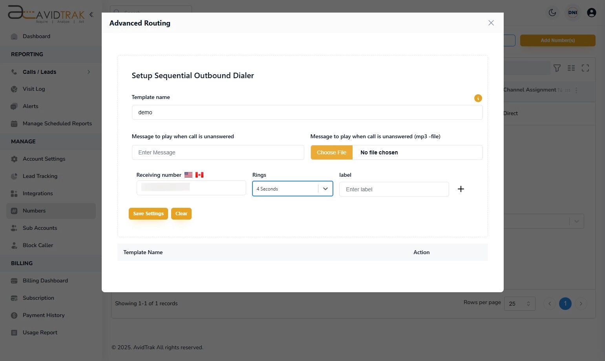605x361 pixels.
Task: Expand the table using the fullscreen icon
Action: click(585, 68)
